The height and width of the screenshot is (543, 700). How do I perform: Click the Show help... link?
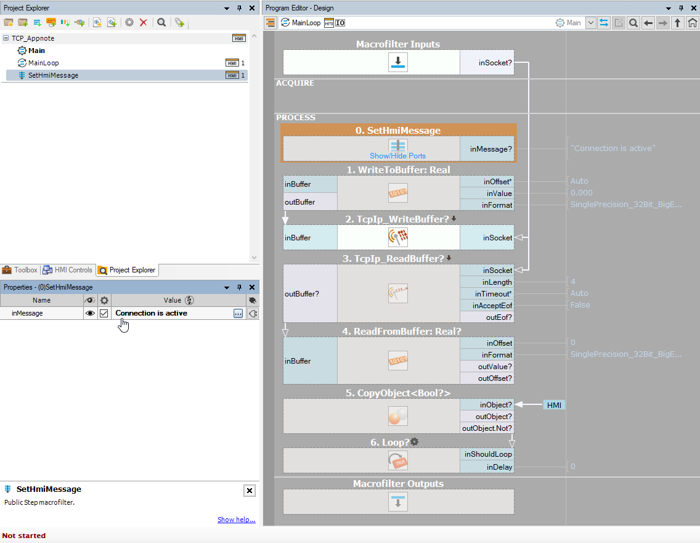[236, 520]
